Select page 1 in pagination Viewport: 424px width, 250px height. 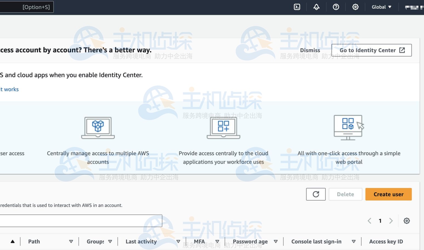pos(380,221)
